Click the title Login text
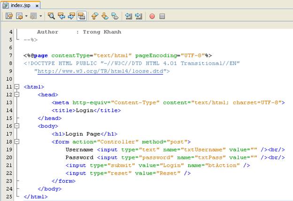The width and height of the screenshot is (293, 201). click(85, 110)
